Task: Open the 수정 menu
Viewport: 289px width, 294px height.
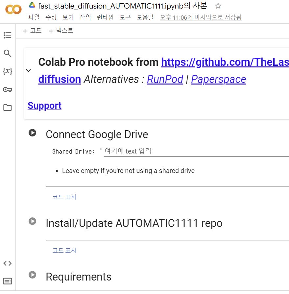Action: [51, 17]
